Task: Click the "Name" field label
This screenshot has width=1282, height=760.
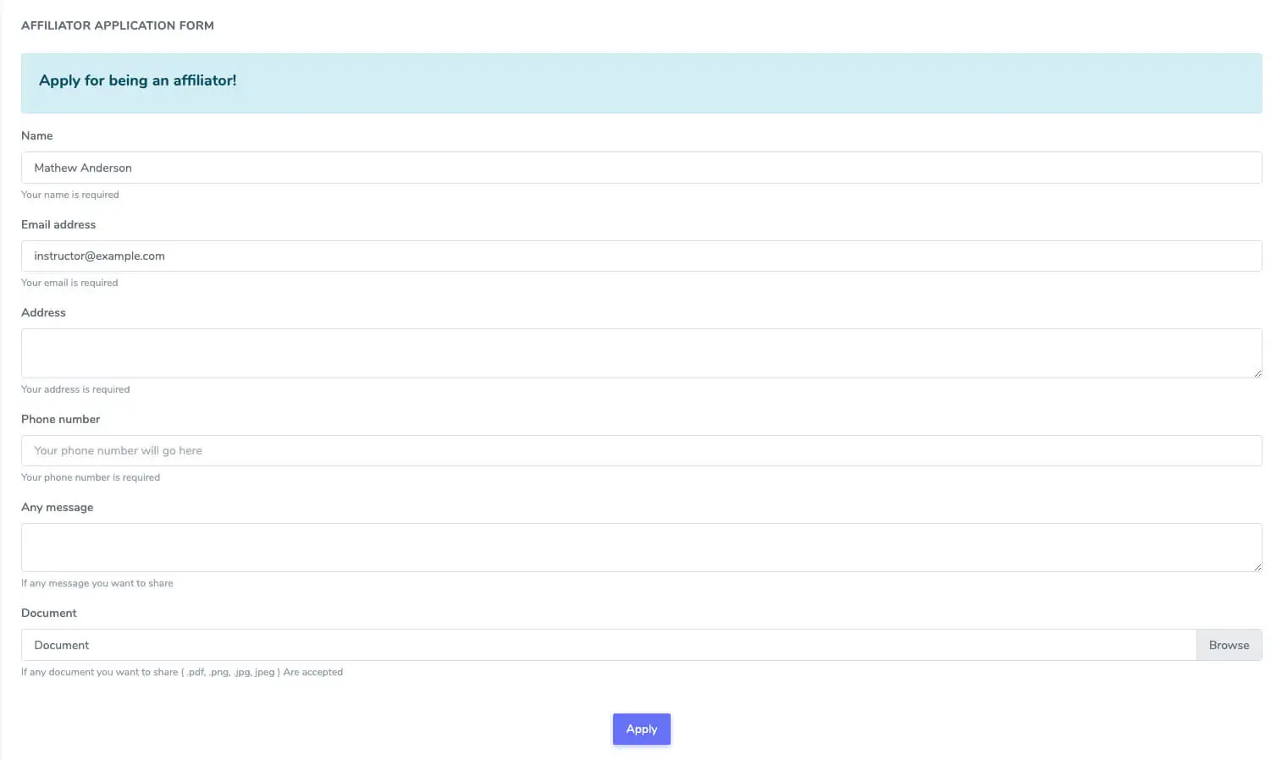Action: [x=37, y=135]
